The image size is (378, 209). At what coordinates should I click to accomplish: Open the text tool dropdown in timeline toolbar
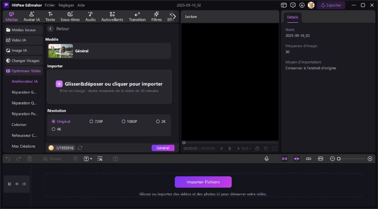pyautogui.click(x=88, y=158)
